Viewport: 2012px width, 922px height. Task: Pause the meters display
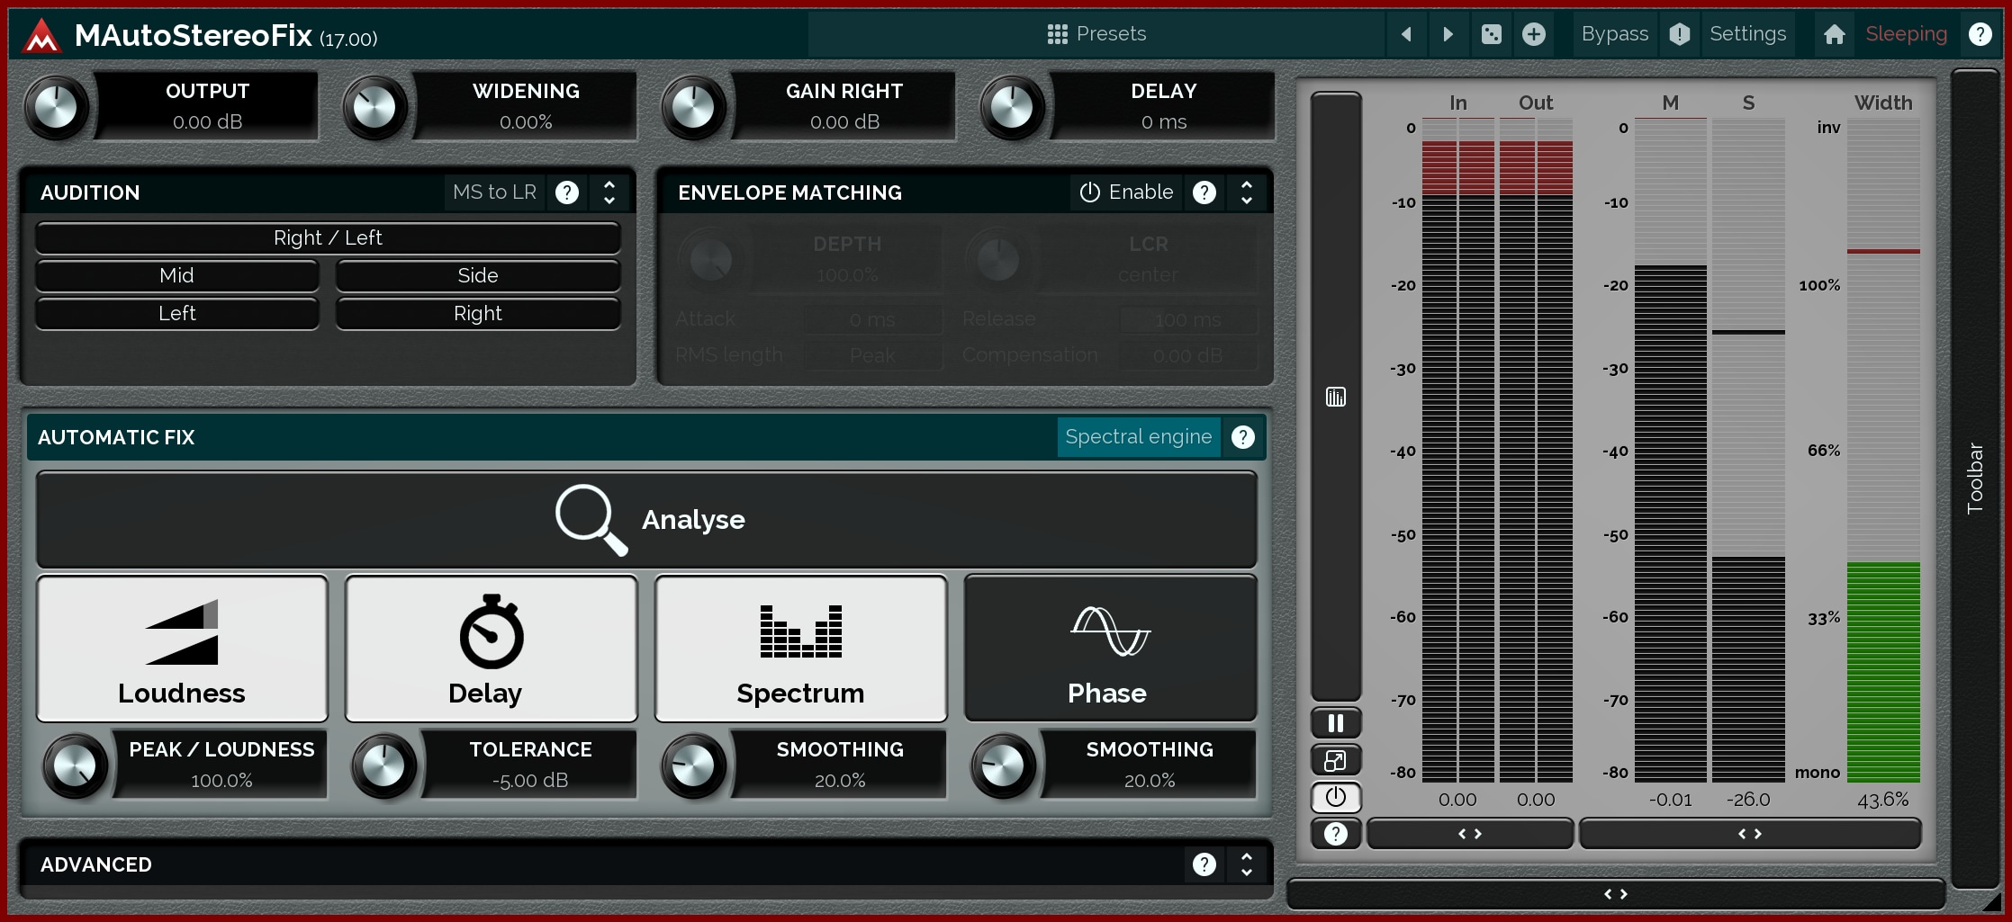(x=1335, y=723)
